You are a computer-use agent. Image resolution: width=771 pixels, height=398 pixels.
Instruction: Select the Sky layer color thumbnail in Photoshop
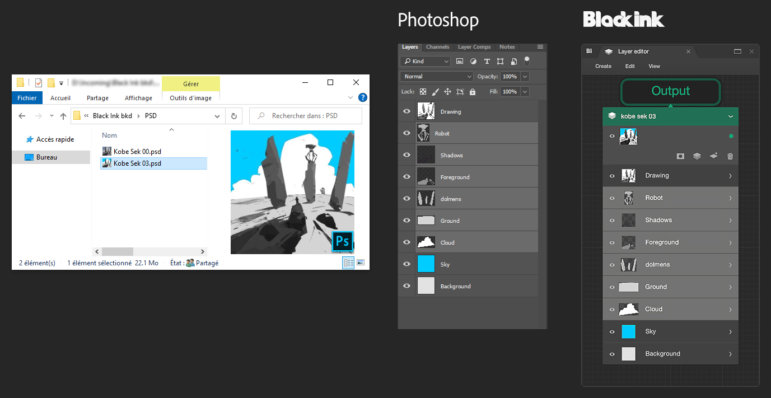pos(426,264)
